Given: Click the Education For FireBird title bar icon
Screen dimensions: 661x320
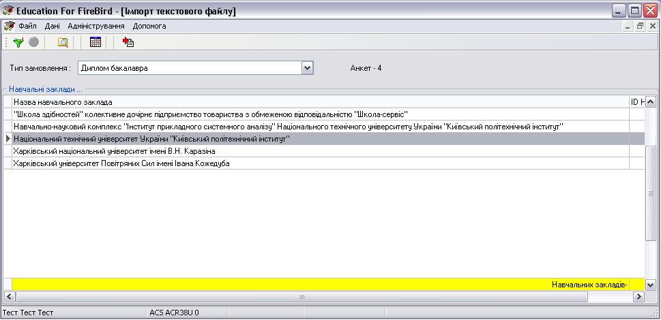Looking at the screenshot, I should (x=8, y=10).
